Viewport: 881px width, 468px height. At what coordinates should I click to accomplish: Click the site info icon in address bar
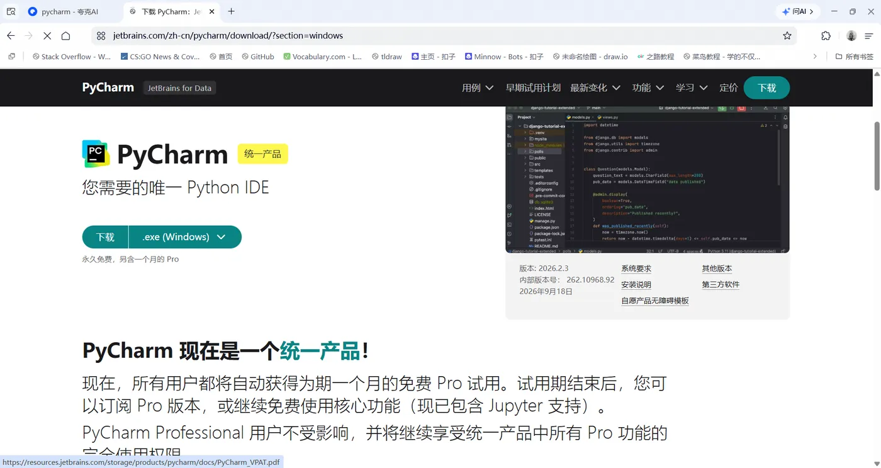(x=101, y=36)
